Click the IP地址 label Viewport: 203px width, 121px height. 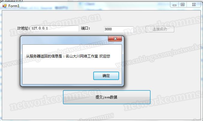(24, 28)
